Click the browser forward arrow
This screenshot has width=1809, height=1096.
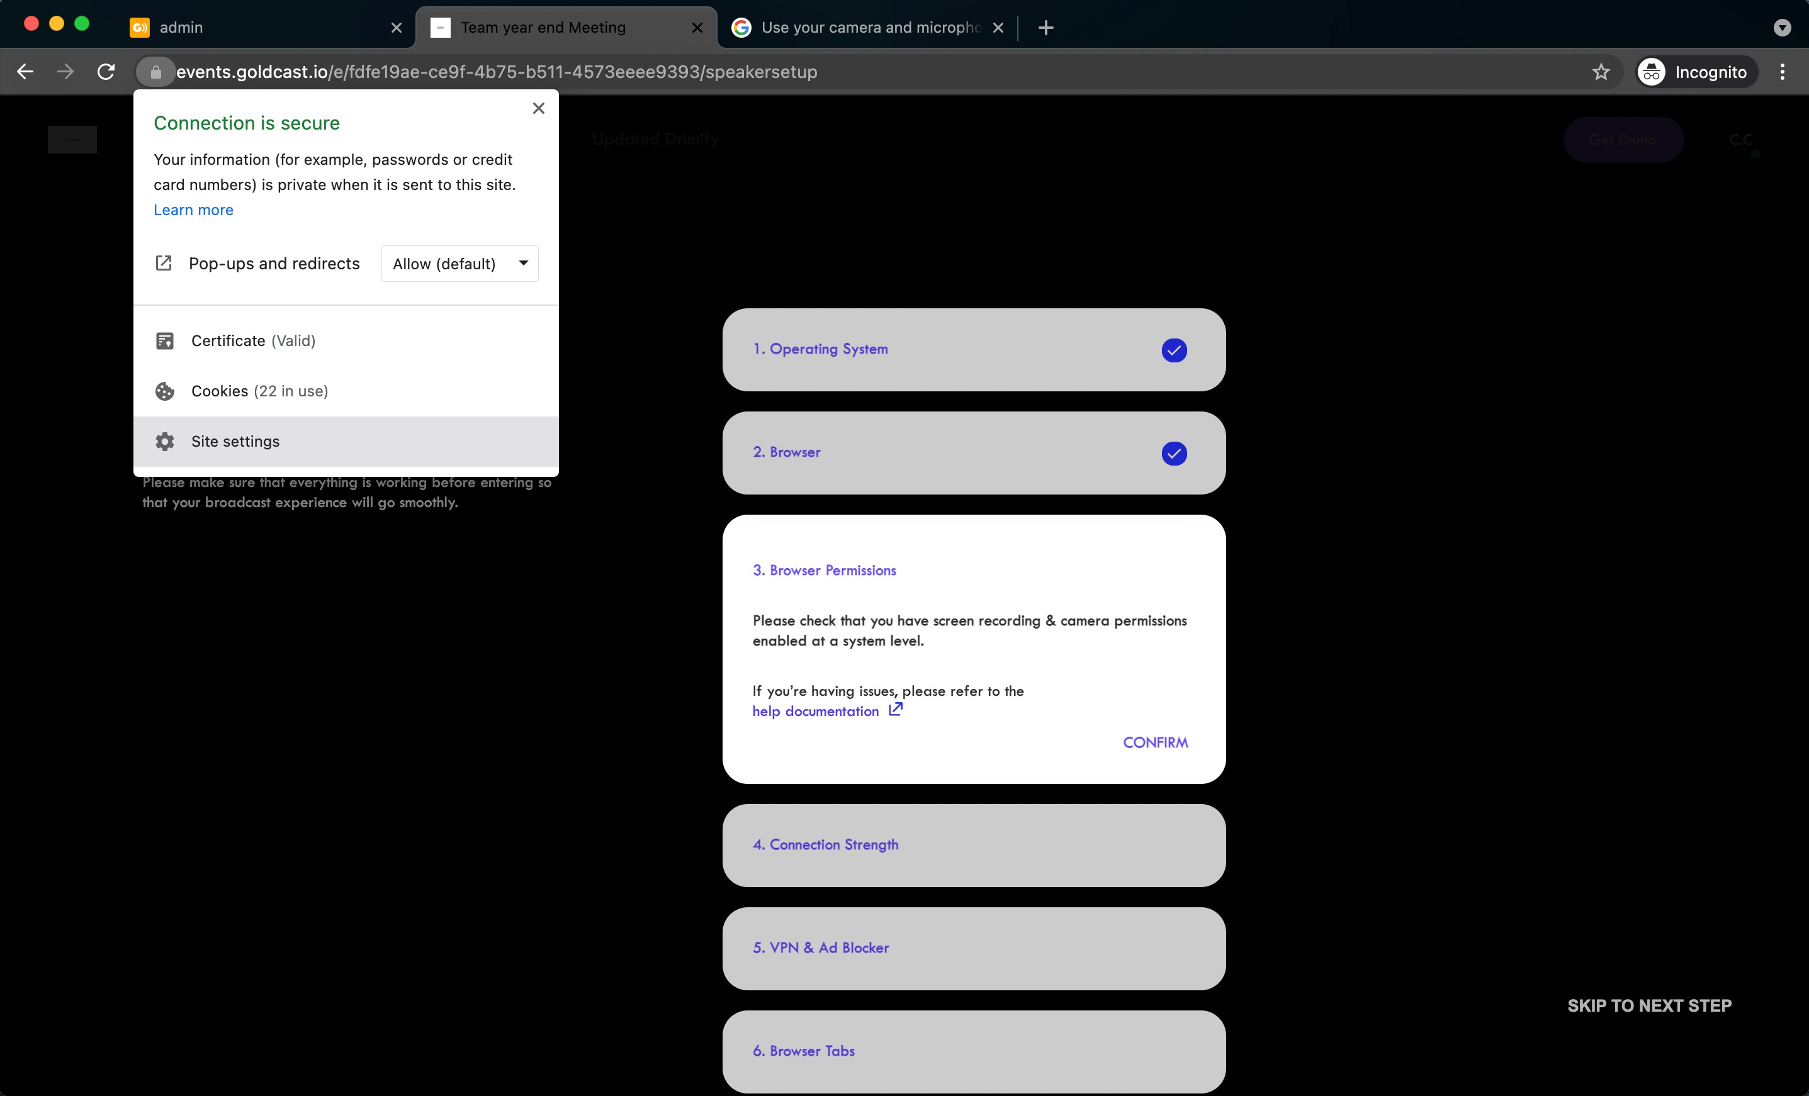tap(65, 72)
